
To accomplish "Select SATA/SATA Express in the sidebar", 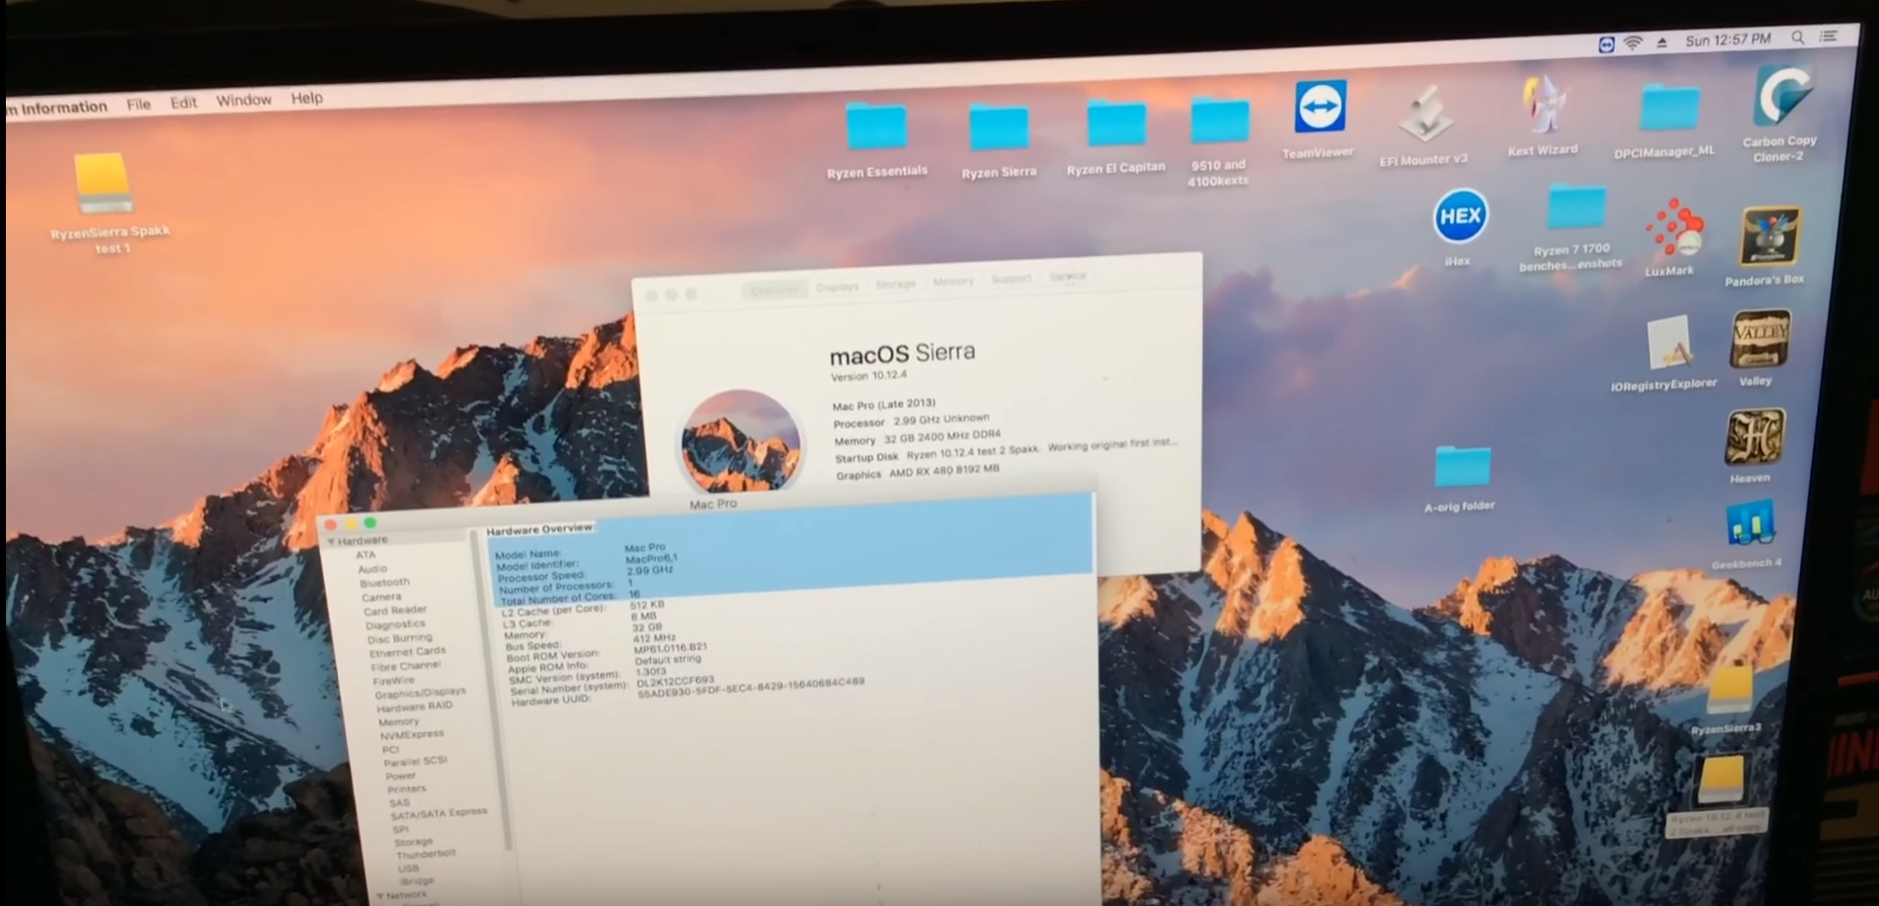I will [439, 813].
